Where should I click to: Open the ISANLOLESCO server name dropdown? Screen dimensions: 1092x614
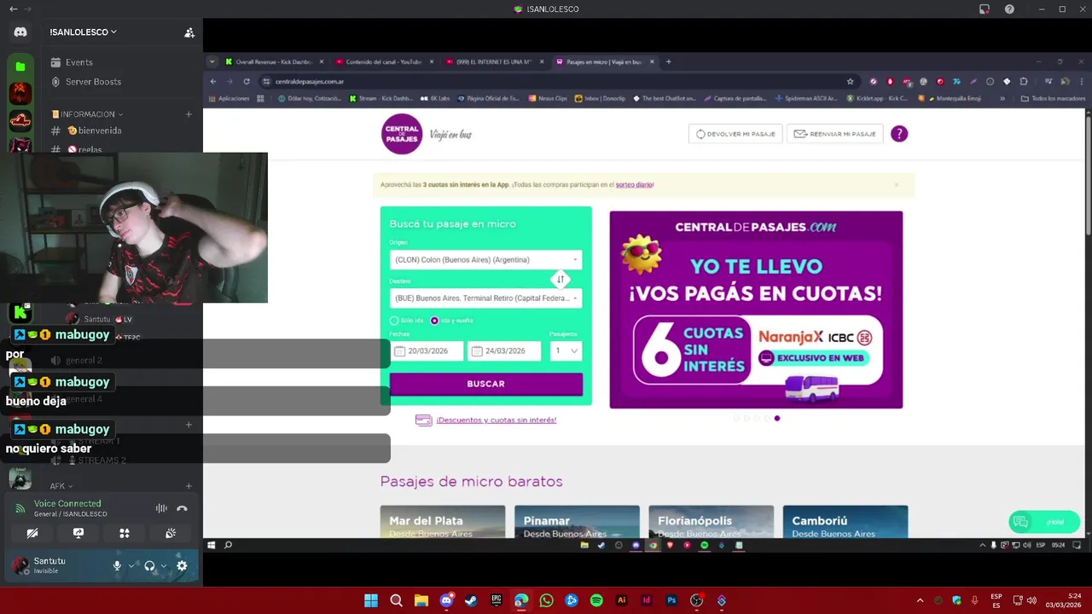point(84,32)
